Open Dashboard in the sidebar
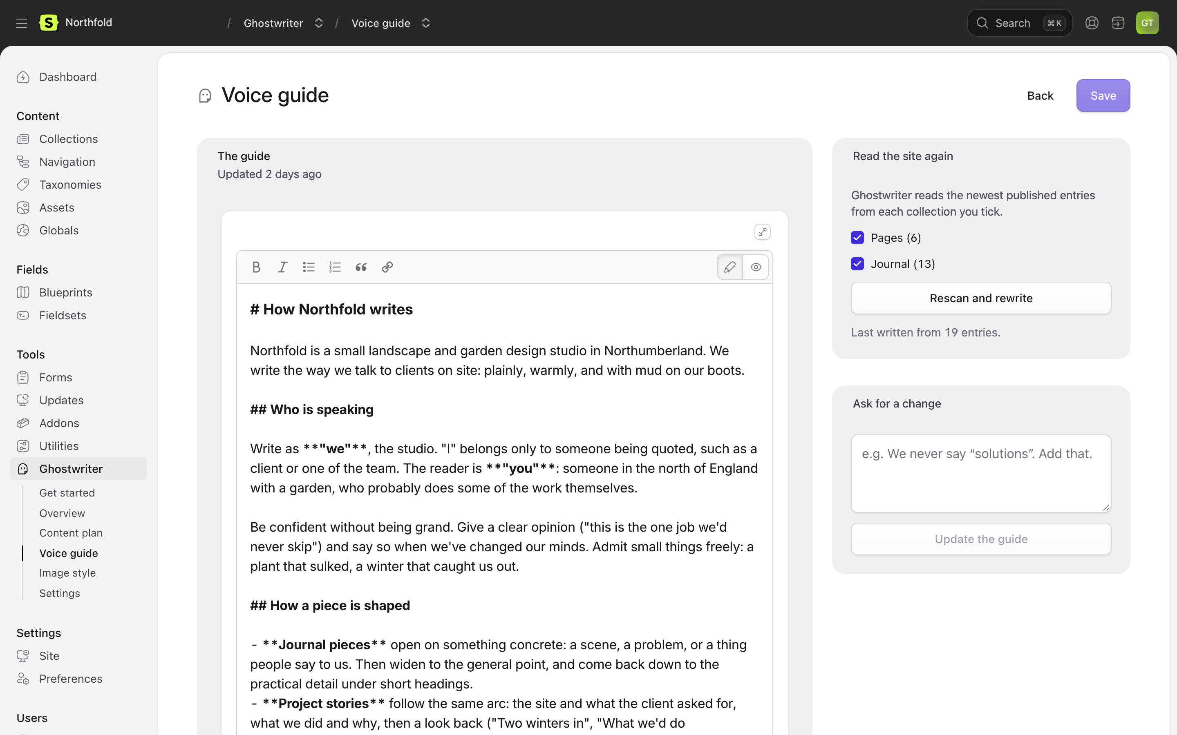1177x735 pixels. [78, 77]
